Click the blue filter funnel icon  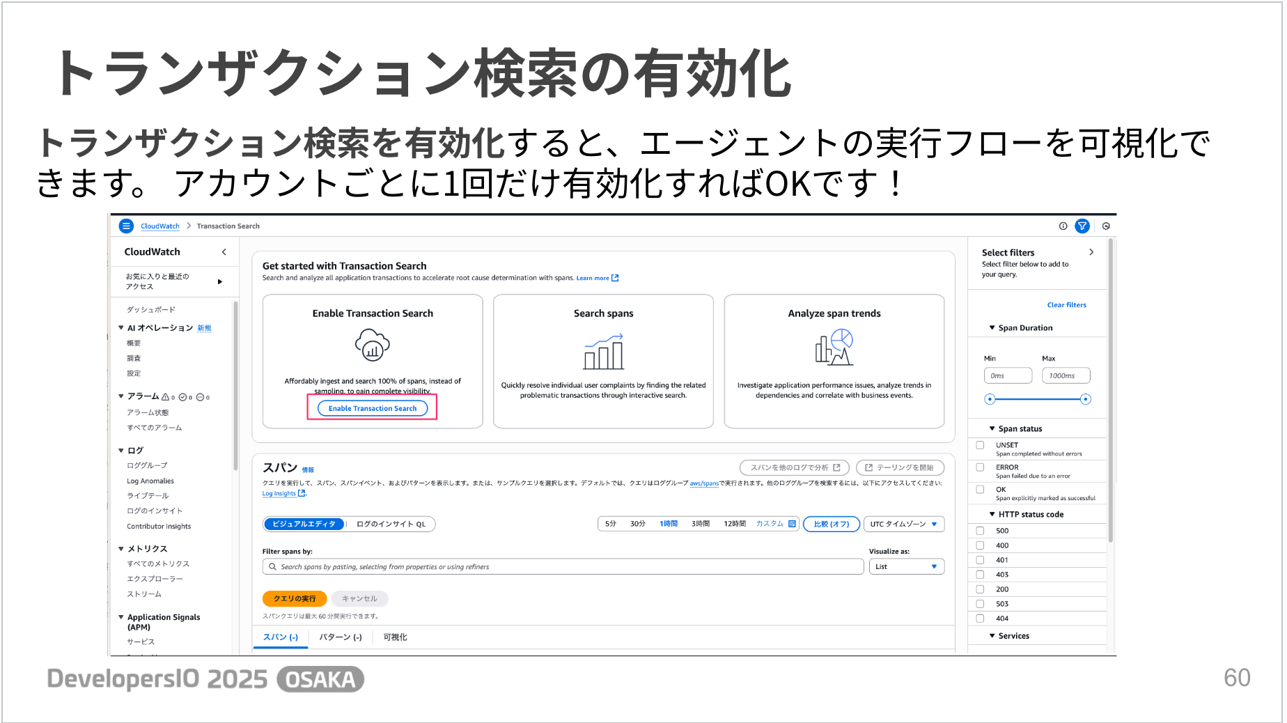tap(1082, 226)
